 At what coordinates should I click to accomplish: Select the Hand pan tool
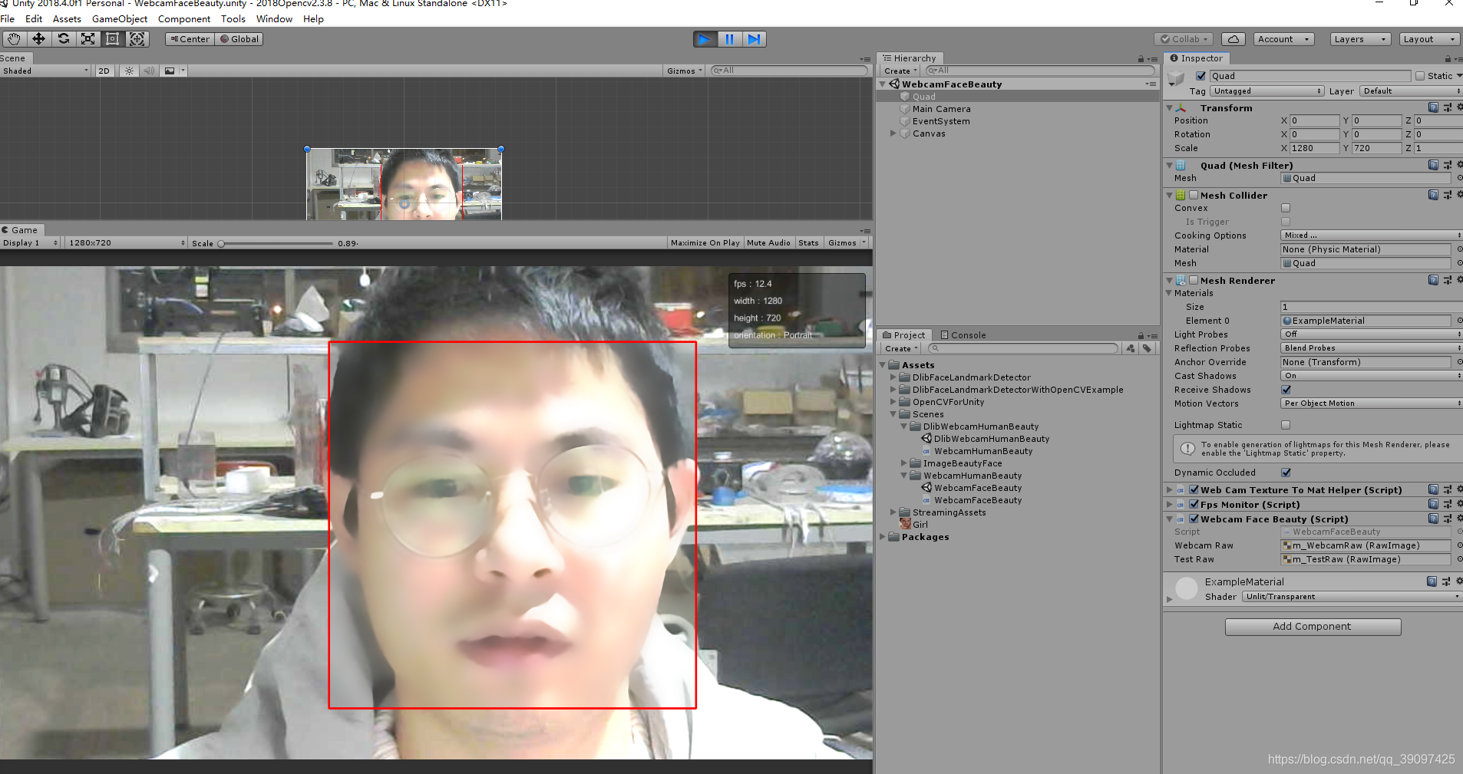(12, 38)
